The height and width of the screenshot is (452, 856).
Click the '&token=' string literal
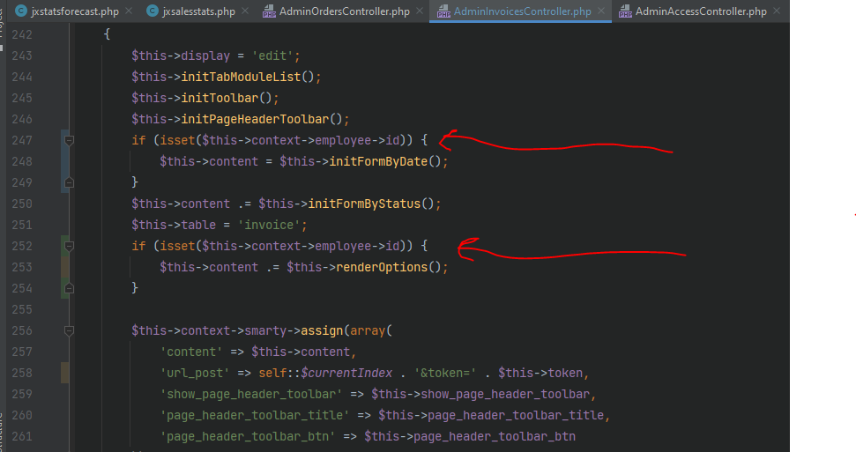[x=445, y=374]
